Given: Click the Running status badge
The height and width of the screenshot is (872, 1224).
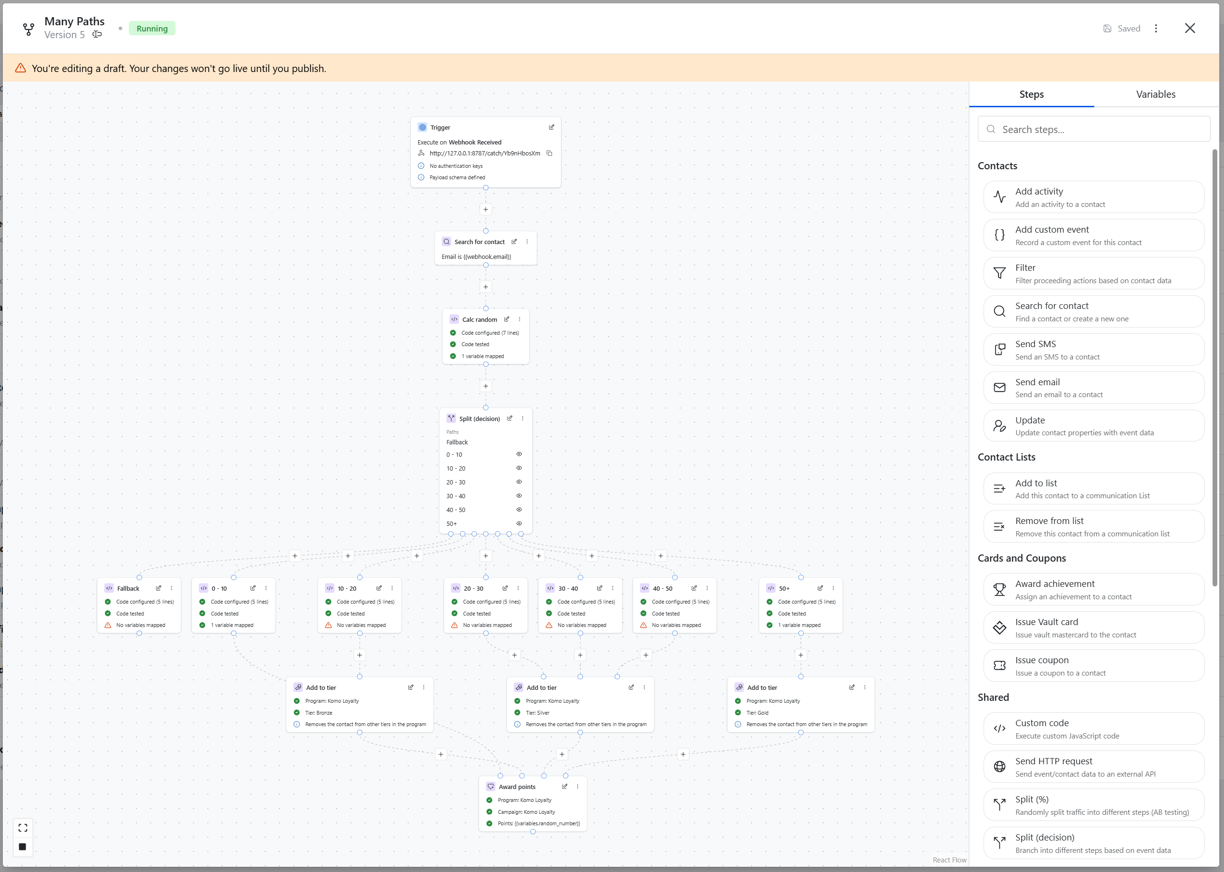Looking at the screenshot, I should coord(152,29).
